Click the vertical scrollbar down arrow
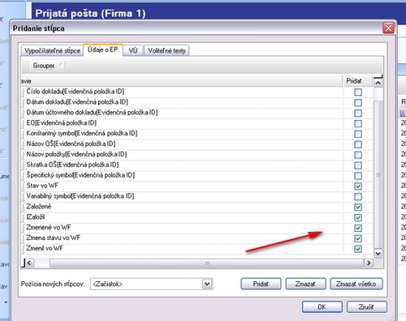Image resolution: width=406 pixels, height=321 pixels. click(378, 254)
